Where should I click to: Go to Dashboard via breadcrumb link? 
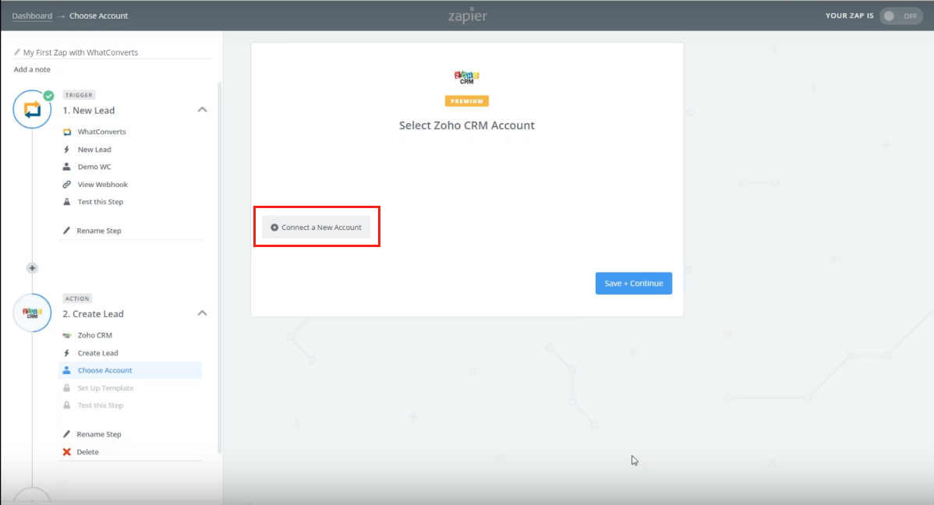tap(32, 16)
